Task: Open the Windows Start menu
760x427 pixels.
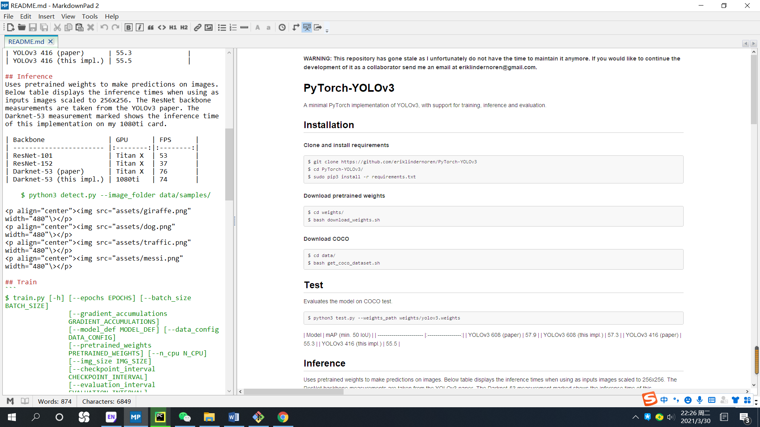Action: 12,417
